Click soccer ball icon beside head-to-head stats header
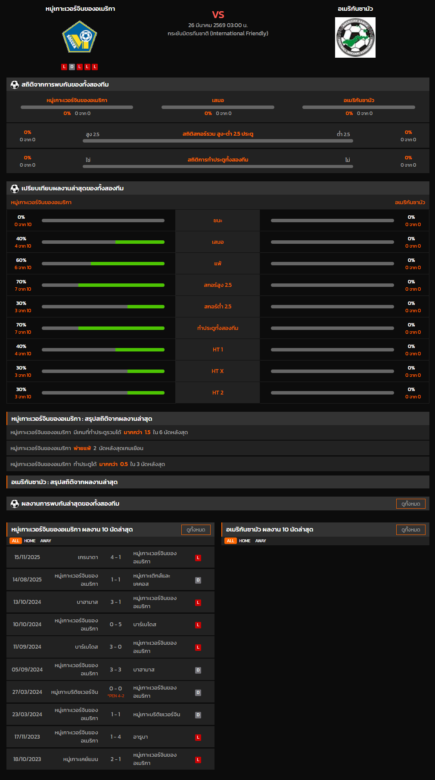435x780 pixels. (15, 84)
